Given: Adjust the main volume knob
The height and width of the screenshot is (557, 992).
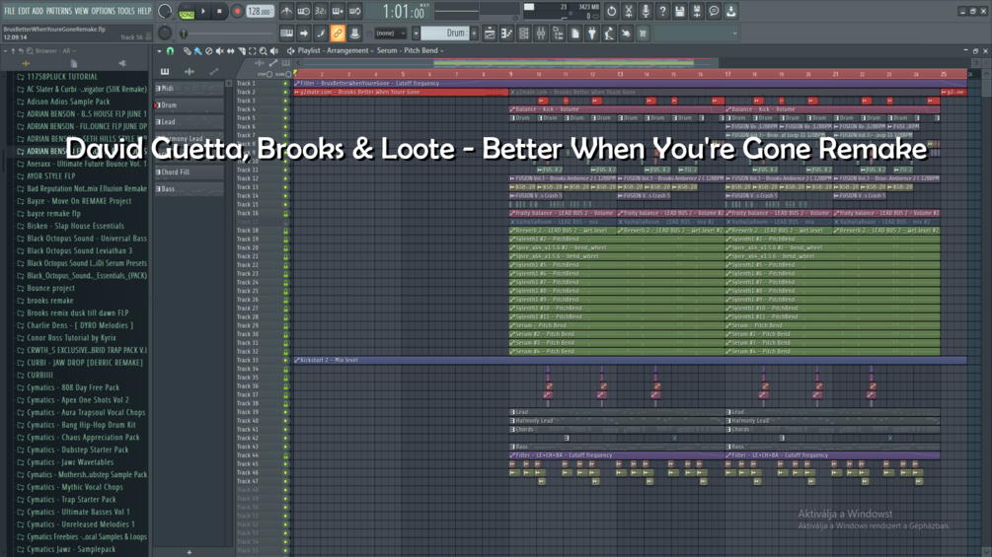Looking at the screenshot, I should [x=165, y=11].
